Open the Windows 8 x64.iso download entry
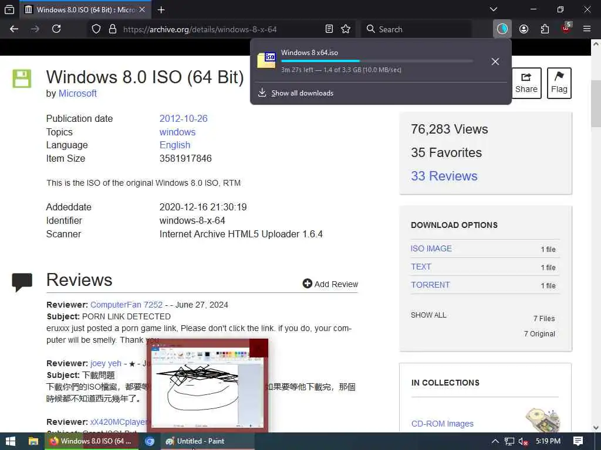Screen dimensions: 601x450 click(368, 61)
